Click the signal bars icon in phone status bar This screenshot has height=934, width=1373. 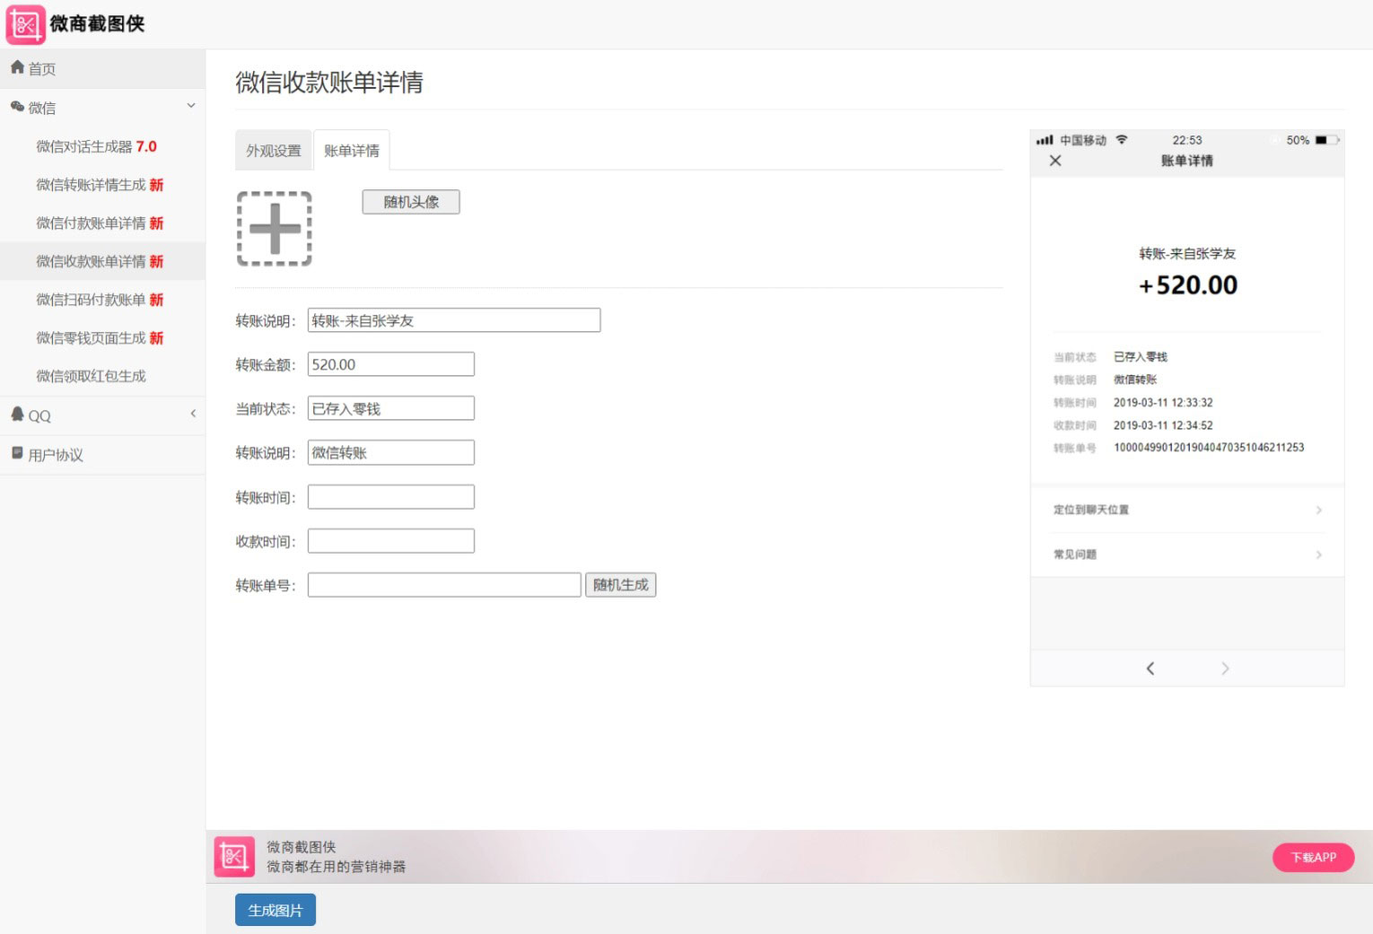(1045, 140)
